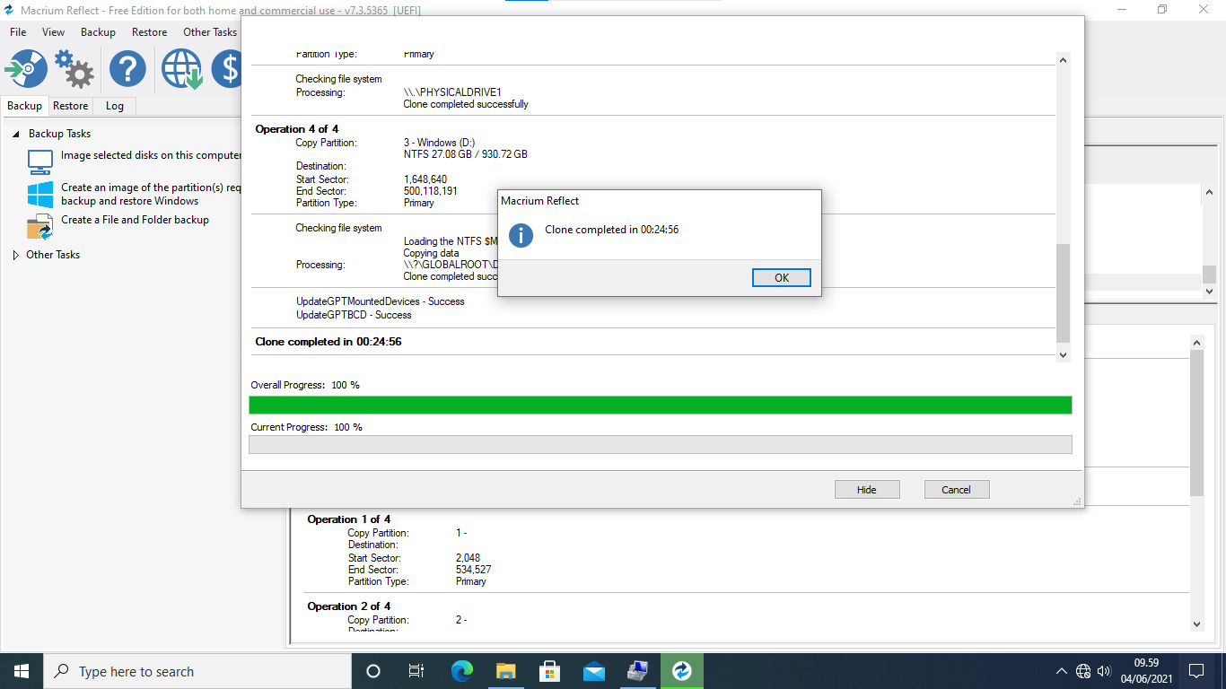Click the info icon in Macrium Reflect dialog
1226x689 pixels.
coord(521,236)
